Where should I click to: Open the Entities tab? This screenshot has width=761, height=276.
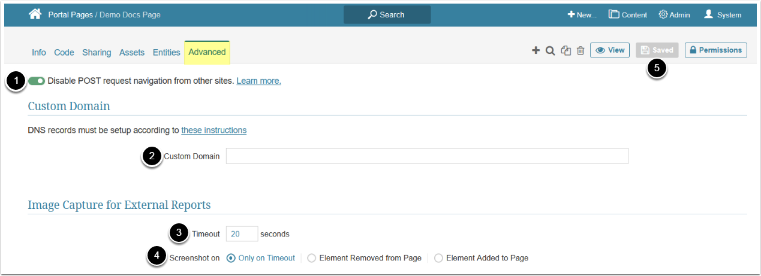point(166,53)
